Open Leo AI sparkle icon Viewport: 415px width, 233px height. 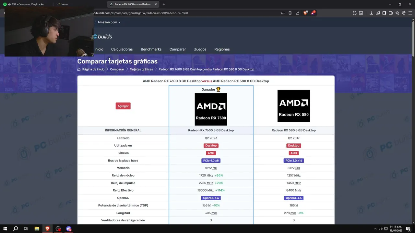coord(397,13)
